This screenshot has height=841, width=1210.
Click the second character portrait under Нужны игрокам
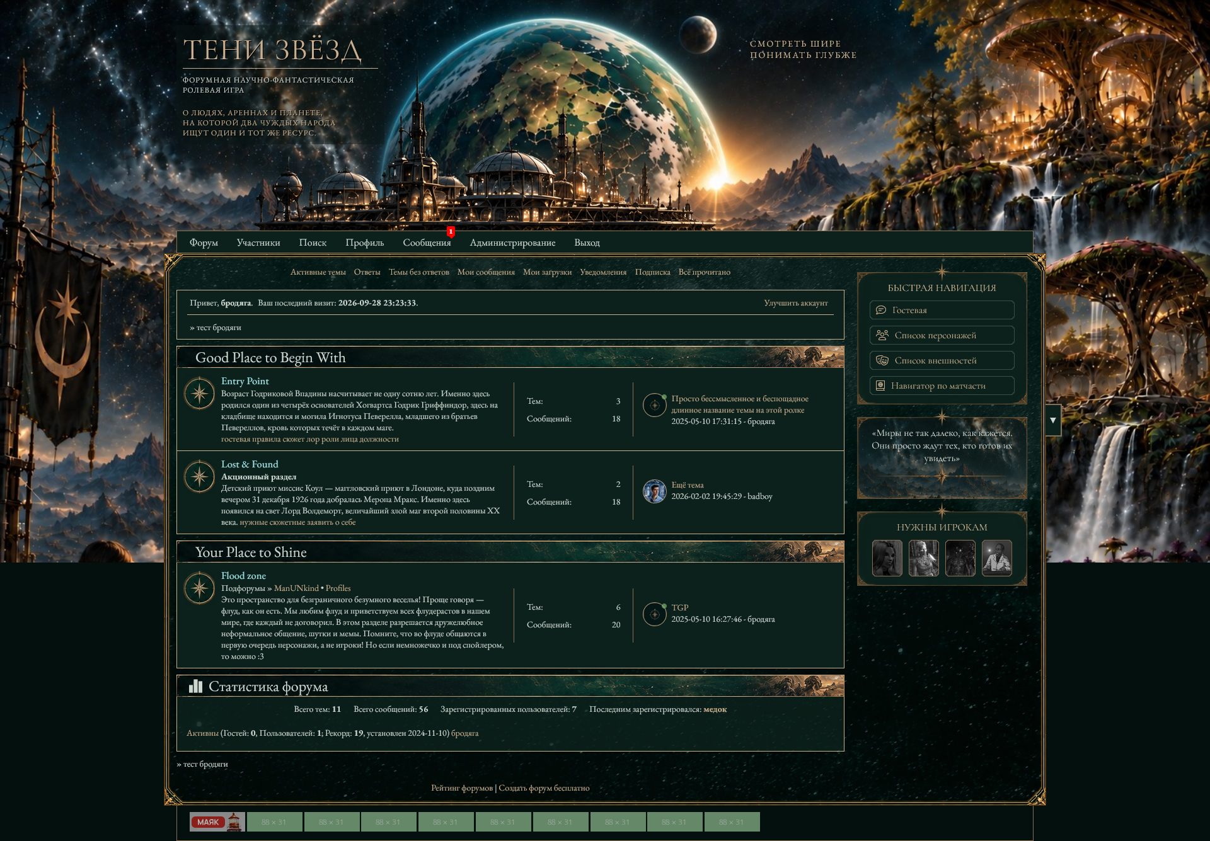click(x=924, y=558)
